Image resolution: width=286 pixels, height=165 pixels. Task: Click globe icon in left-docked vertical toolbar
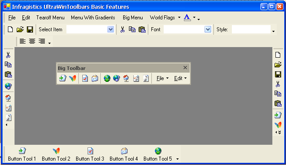(8, 86)
